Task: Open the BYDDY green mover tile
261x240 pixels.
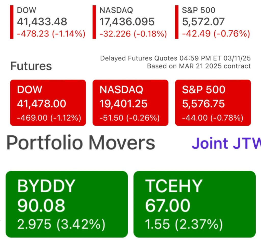Action: point(67,204)
